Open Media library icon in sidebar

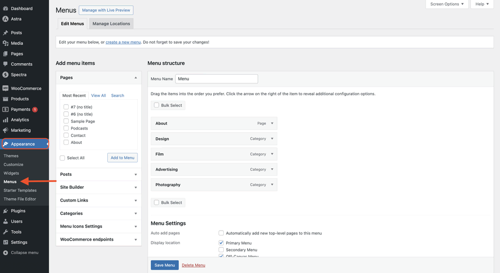[x=6, y=43]
